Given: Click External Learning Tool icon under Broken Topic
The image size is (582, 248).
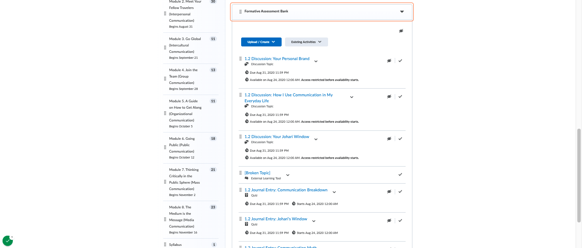Looking at the screenshot, I should point(246,179).
